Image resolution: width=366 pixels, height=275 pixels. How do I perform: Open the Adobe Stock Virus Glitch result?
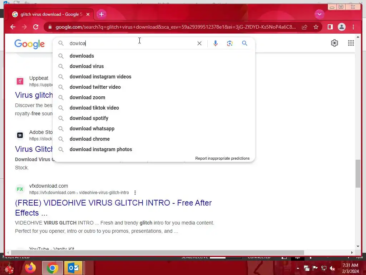[x=34, y=149]
